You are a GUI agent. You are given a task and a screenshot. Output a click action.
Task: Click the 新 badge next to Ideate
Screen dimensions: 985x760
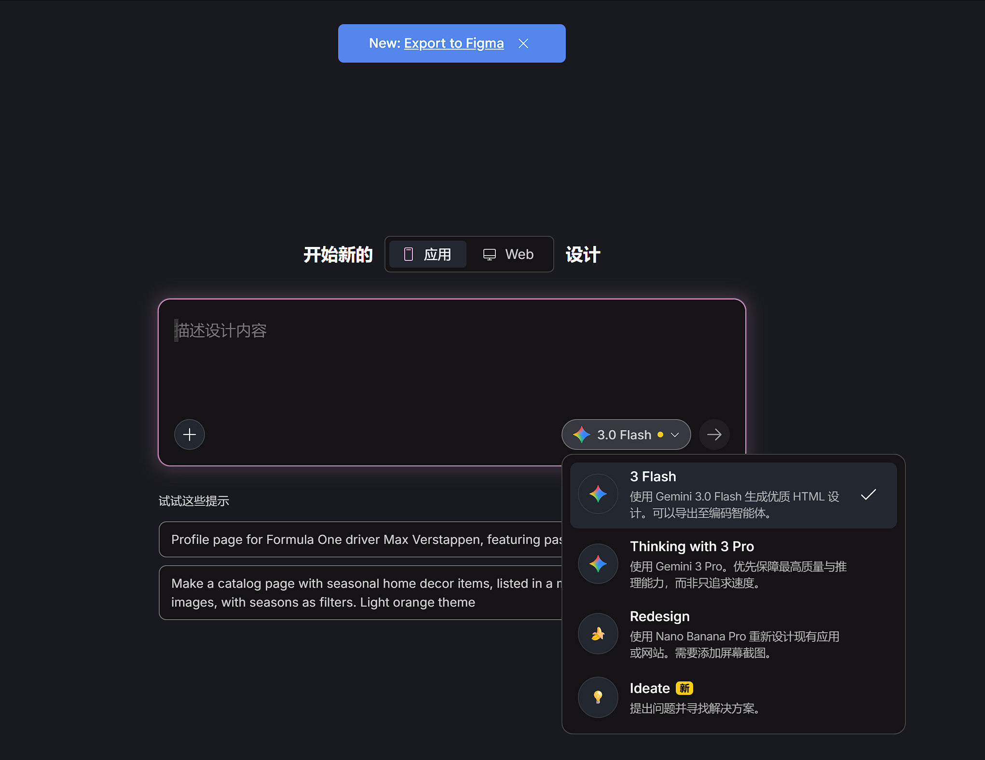(684, 688)
